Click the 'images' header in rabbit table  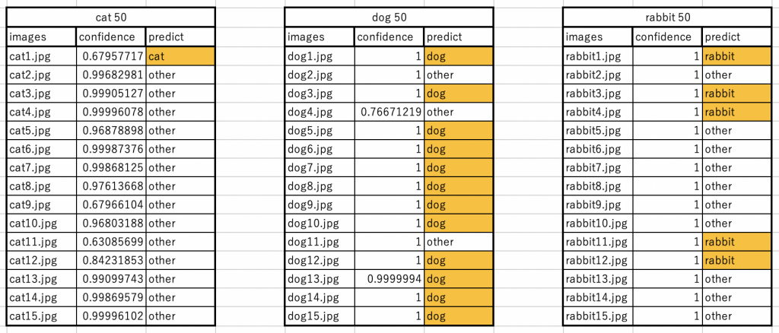pyautogui.click(x=597, y=36)
